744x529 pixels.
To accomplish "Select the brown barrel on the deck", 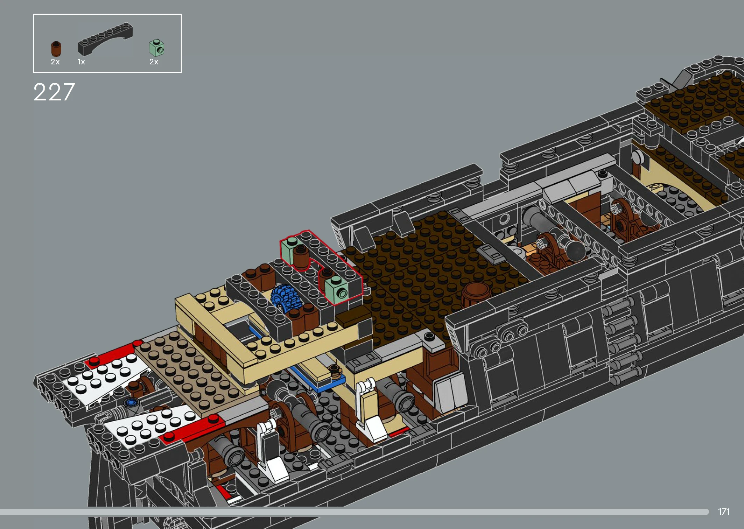I will [476, 293].
